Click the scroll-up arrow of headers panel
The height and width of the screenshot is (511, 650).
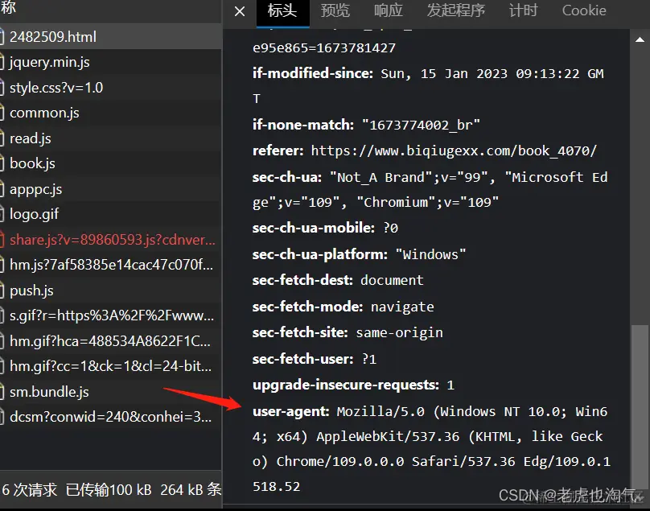pos(640,39)
